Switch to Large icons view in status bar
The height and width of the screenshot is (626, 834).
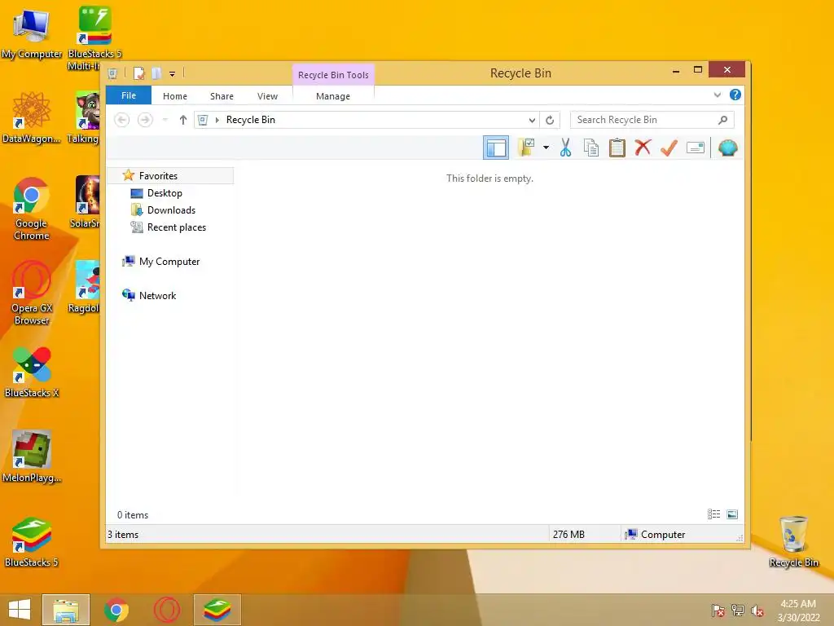pyautogui.click(x=732, y=514)
